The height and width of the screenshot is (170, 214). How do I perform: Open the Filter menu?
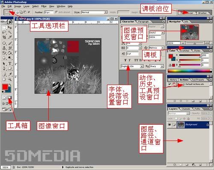[44, 6]
